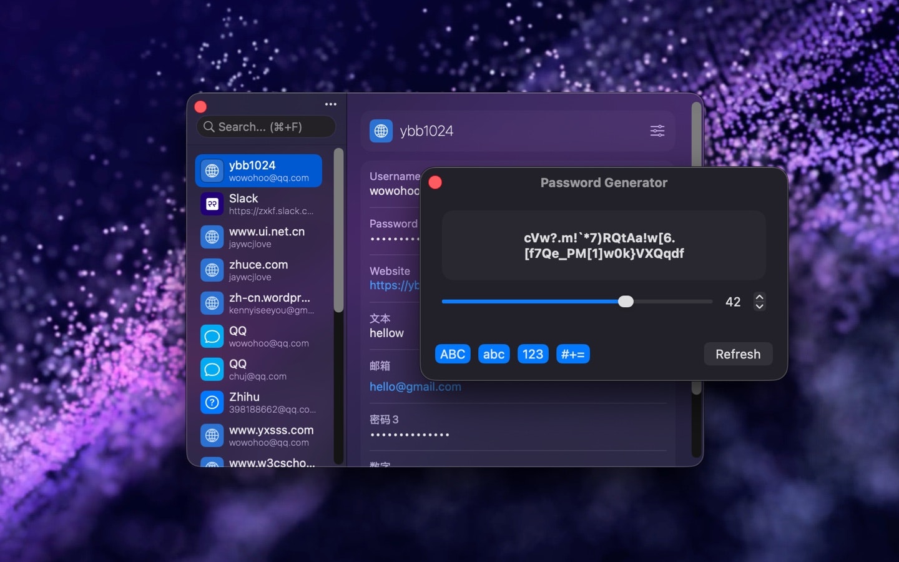
Task: Click the magnifier icon in the search bar
Action: (210, 127)
